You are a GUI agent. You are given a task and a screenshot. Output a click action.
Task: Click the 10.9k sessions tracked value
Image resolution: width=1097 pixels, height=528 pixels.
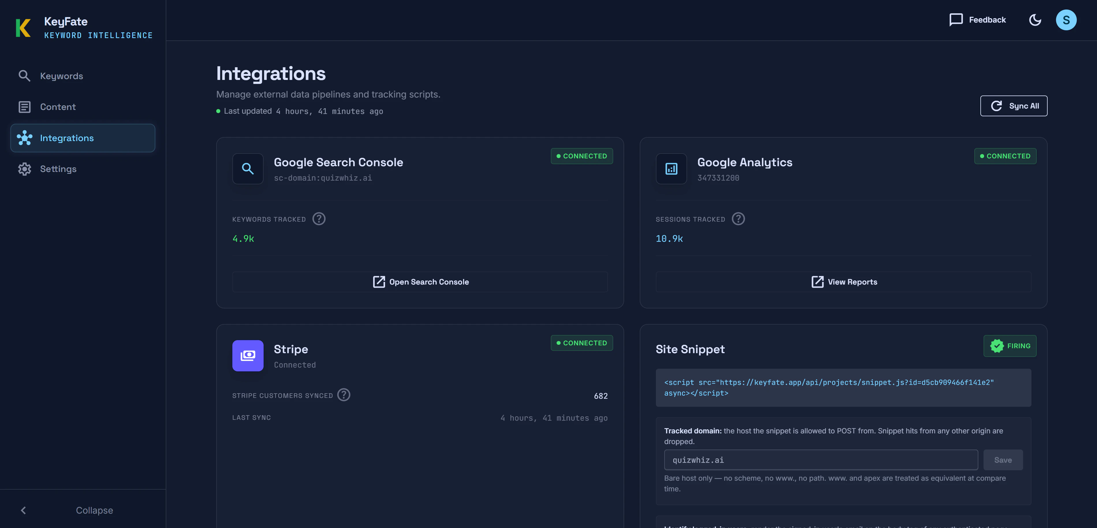pos(669,239)
